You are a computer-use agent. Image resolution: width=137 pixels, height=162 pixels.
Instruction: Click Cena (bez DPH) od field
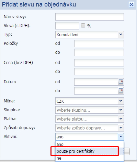(x=99, y=63)
